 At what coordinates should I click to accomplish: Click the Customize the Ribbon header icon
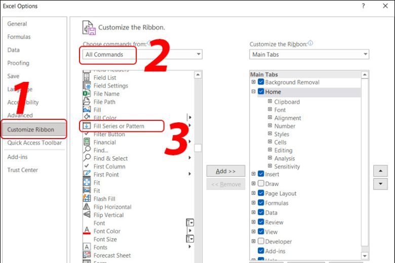89,28
